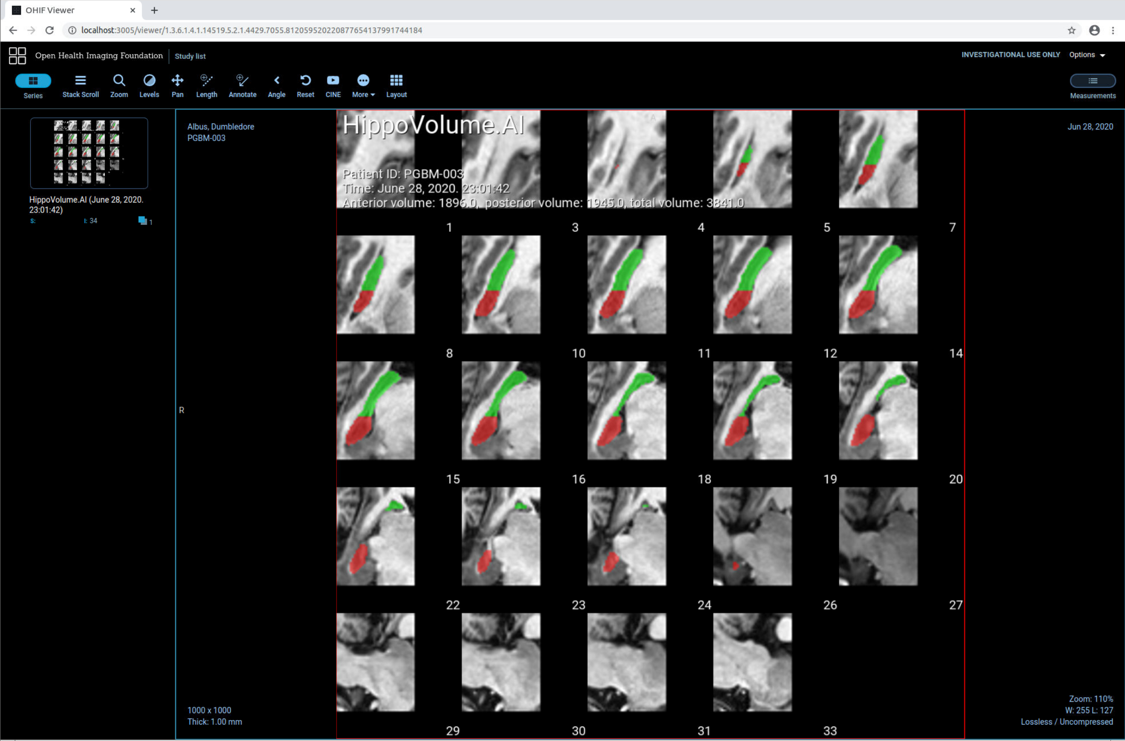1125x741 pixels.
Task: Click the Reset viewport icon
Action: pyautogui.click(x=306, y=86)
